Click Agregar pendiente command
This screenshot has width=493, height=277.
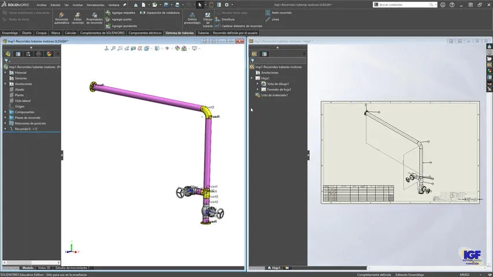click(121, 26)
